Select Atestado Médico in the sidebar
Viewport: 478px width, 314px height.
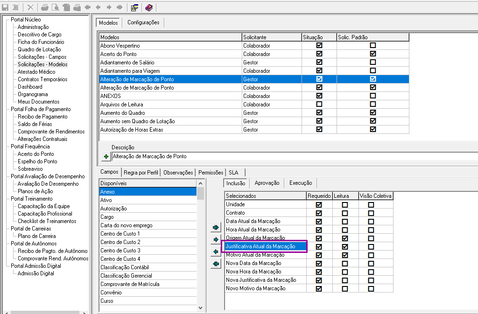click(x=36, y=72)
